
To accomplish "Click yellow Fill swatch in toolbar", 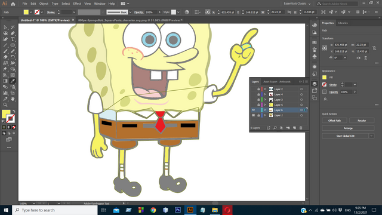I will pyautogui.click(x=5, y=113).
